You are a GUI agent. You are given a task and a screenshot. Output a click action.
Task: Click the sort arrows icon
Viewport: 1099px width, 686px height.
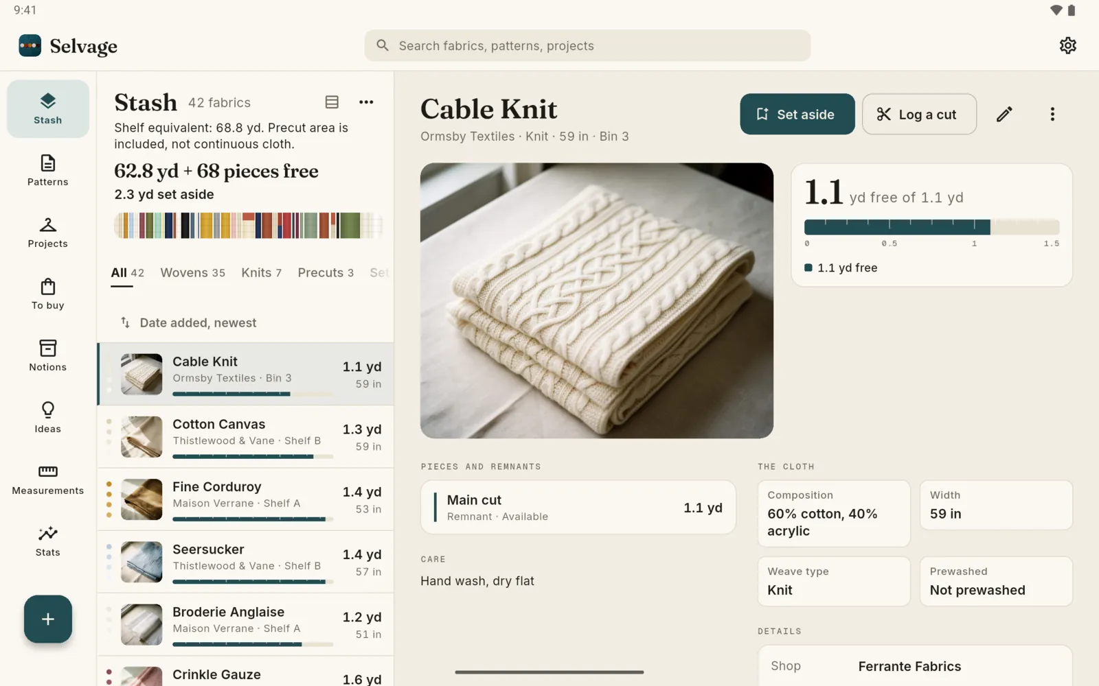(125, 322)
